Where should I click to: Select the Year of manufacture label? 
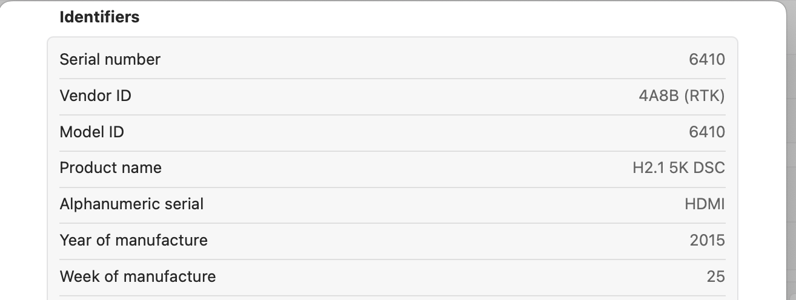pyautogui.click(x=133, y=240)
